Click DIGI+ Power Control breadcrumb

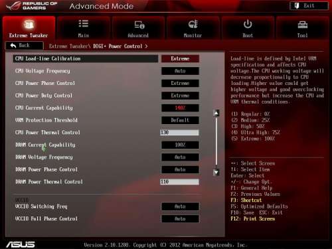pyautogui.click(x=118, y=46)
